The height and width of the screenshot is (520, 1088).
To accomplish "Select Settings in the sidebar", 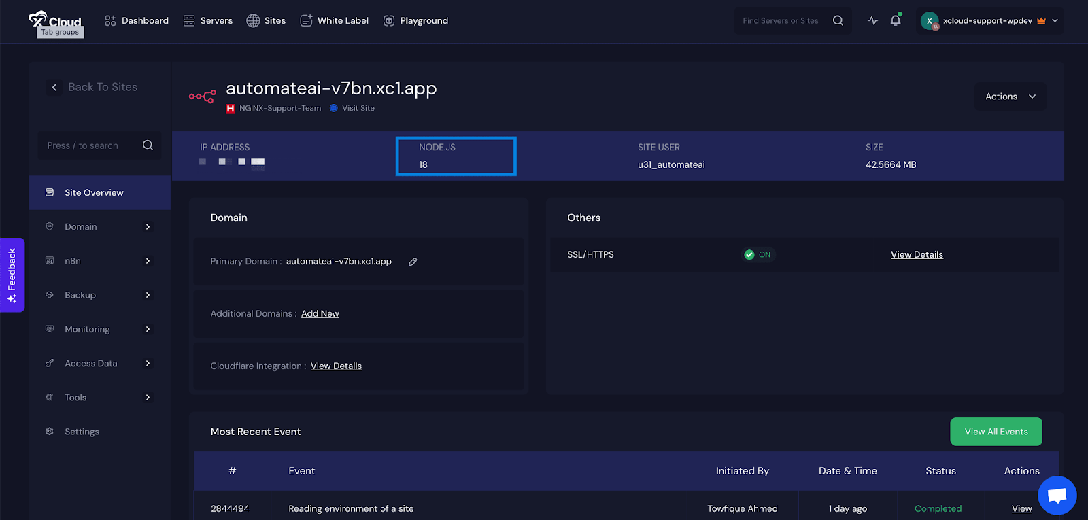I will (82, 432).
